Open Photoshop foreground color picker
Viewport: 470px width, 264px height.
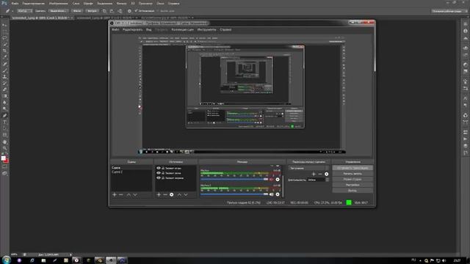(3, 158)
